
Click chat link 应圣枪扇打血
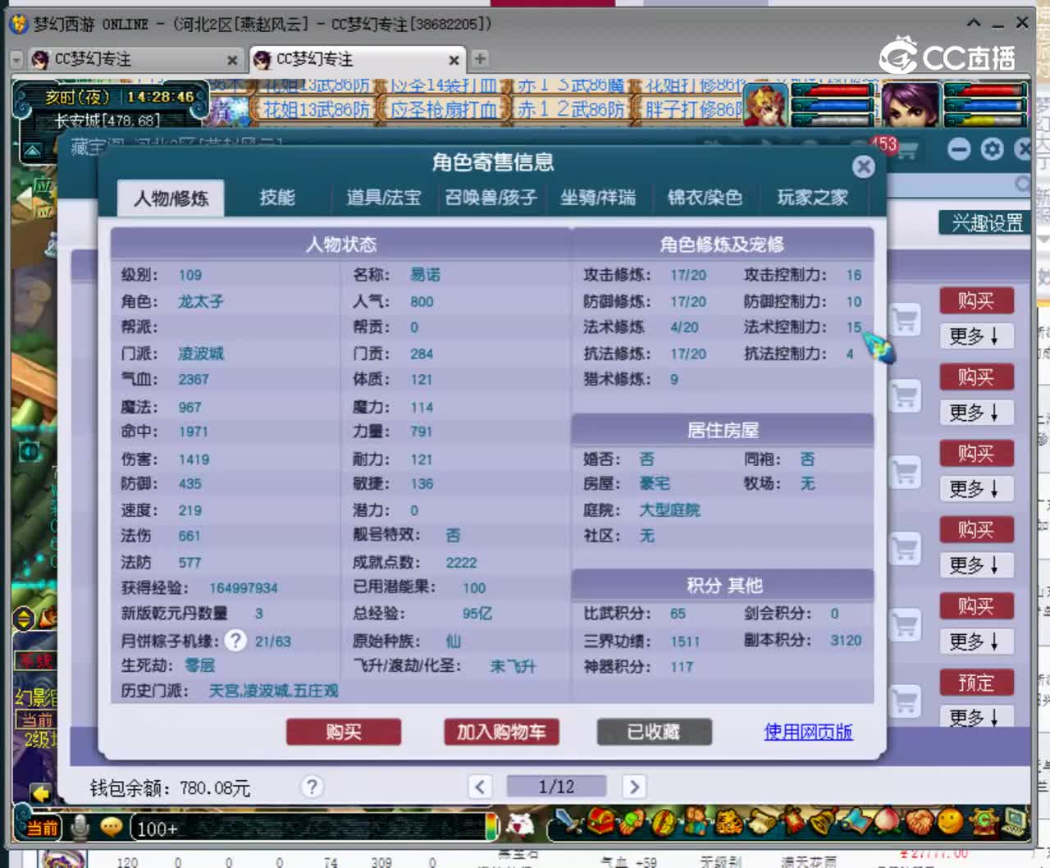444,109
